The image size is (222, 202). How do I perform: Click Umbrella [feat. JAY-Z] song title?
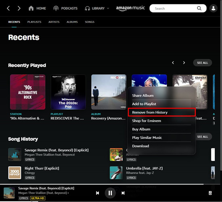[145, 169]
